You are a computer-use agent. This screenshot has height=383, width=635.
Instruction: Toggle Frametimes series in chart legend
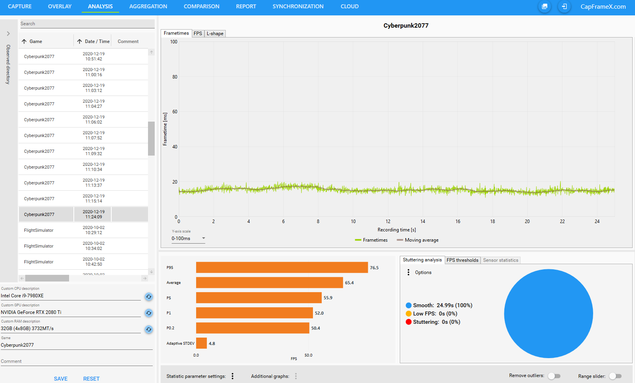tap(371, 240)
